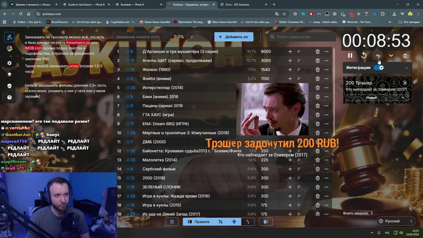
Task: Click the save disk button below list
Action: click(x=172, y=222)
